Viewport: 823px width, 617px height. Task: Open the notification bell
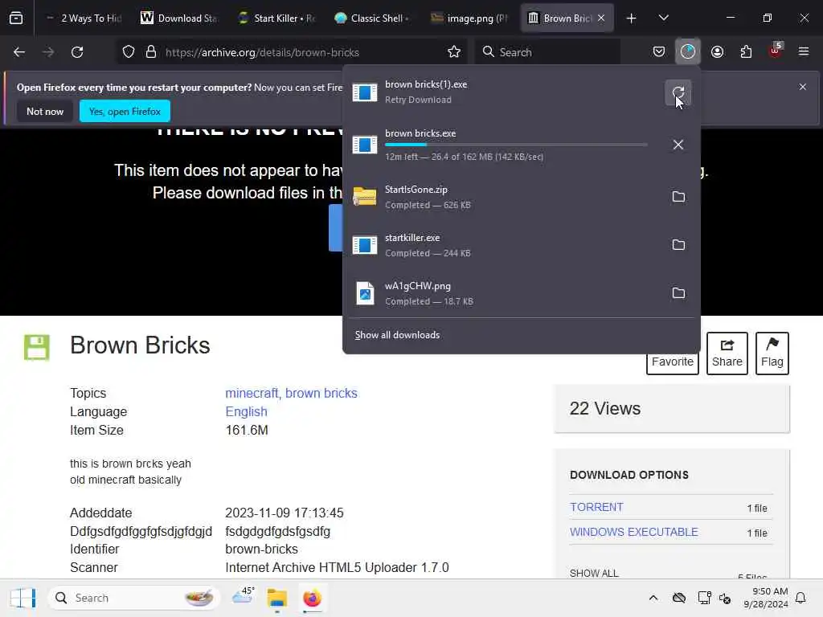(x=801, y=598)
